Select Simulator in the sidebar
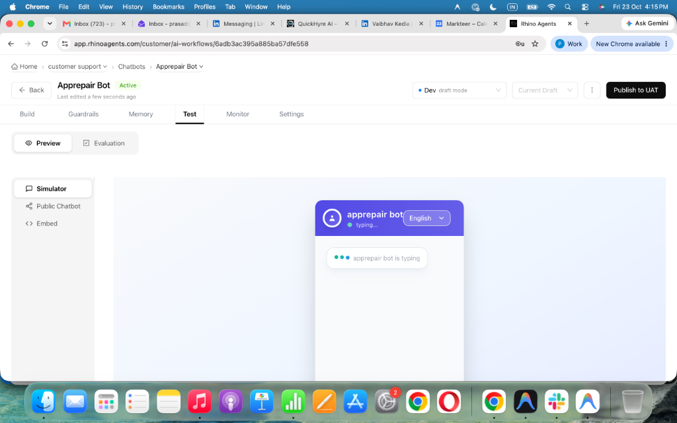The width and height of the screenshot is (677, 423). tap(53, 188)
